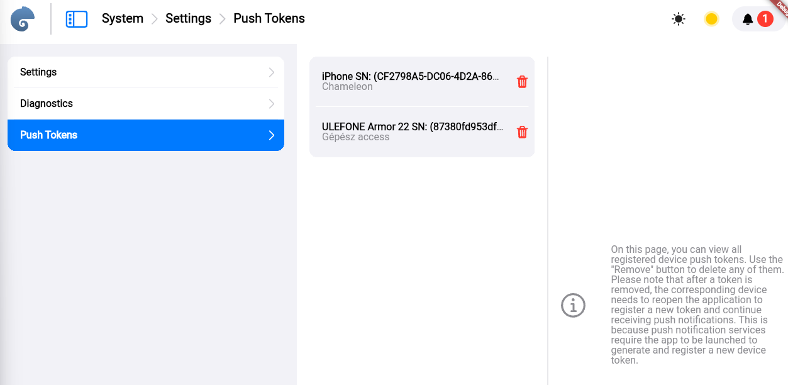Select the Push Tokens sidebar item

(49, 135)
